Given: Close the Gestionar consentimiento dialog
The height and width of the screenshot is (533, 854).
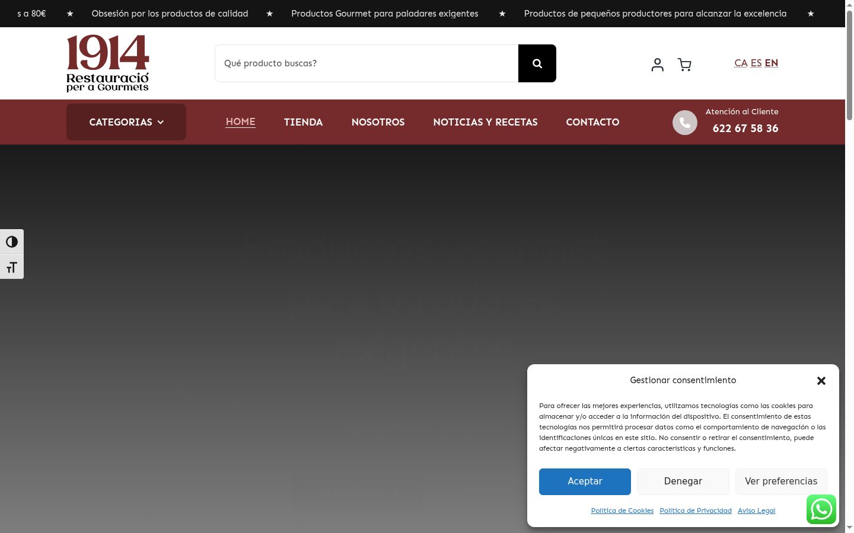Looking at the screenshot, I should tap(821, 381).
